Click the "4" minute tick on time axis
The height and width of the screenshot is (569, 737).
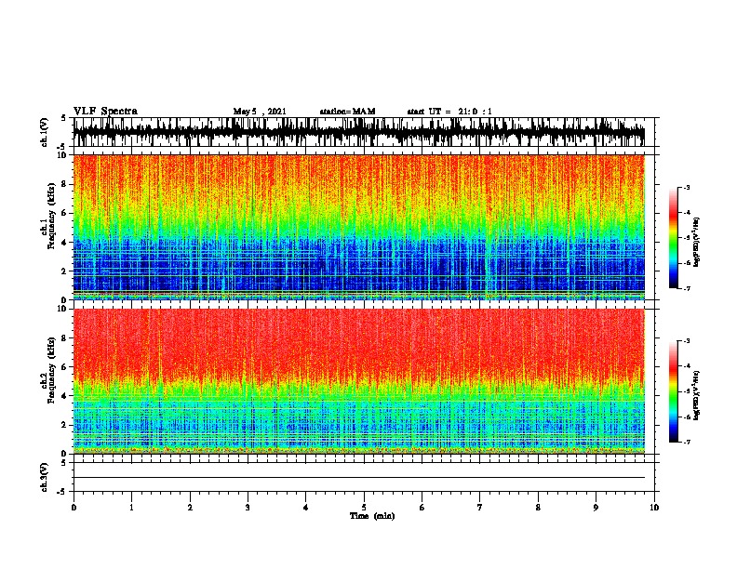click(306, 508)
